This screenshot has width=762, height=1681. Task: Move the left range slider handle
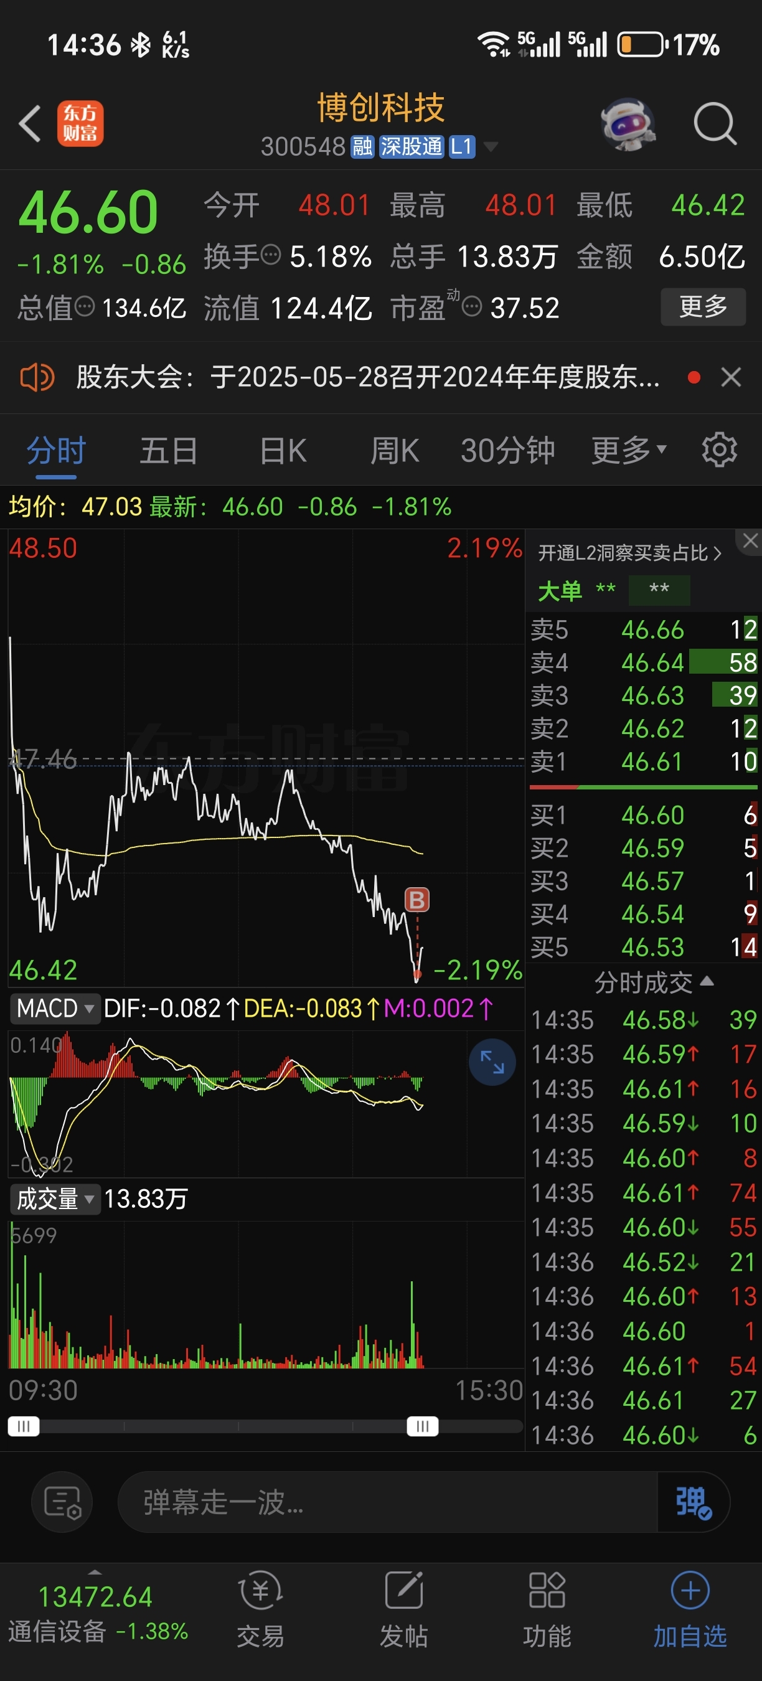[24, 1426]
